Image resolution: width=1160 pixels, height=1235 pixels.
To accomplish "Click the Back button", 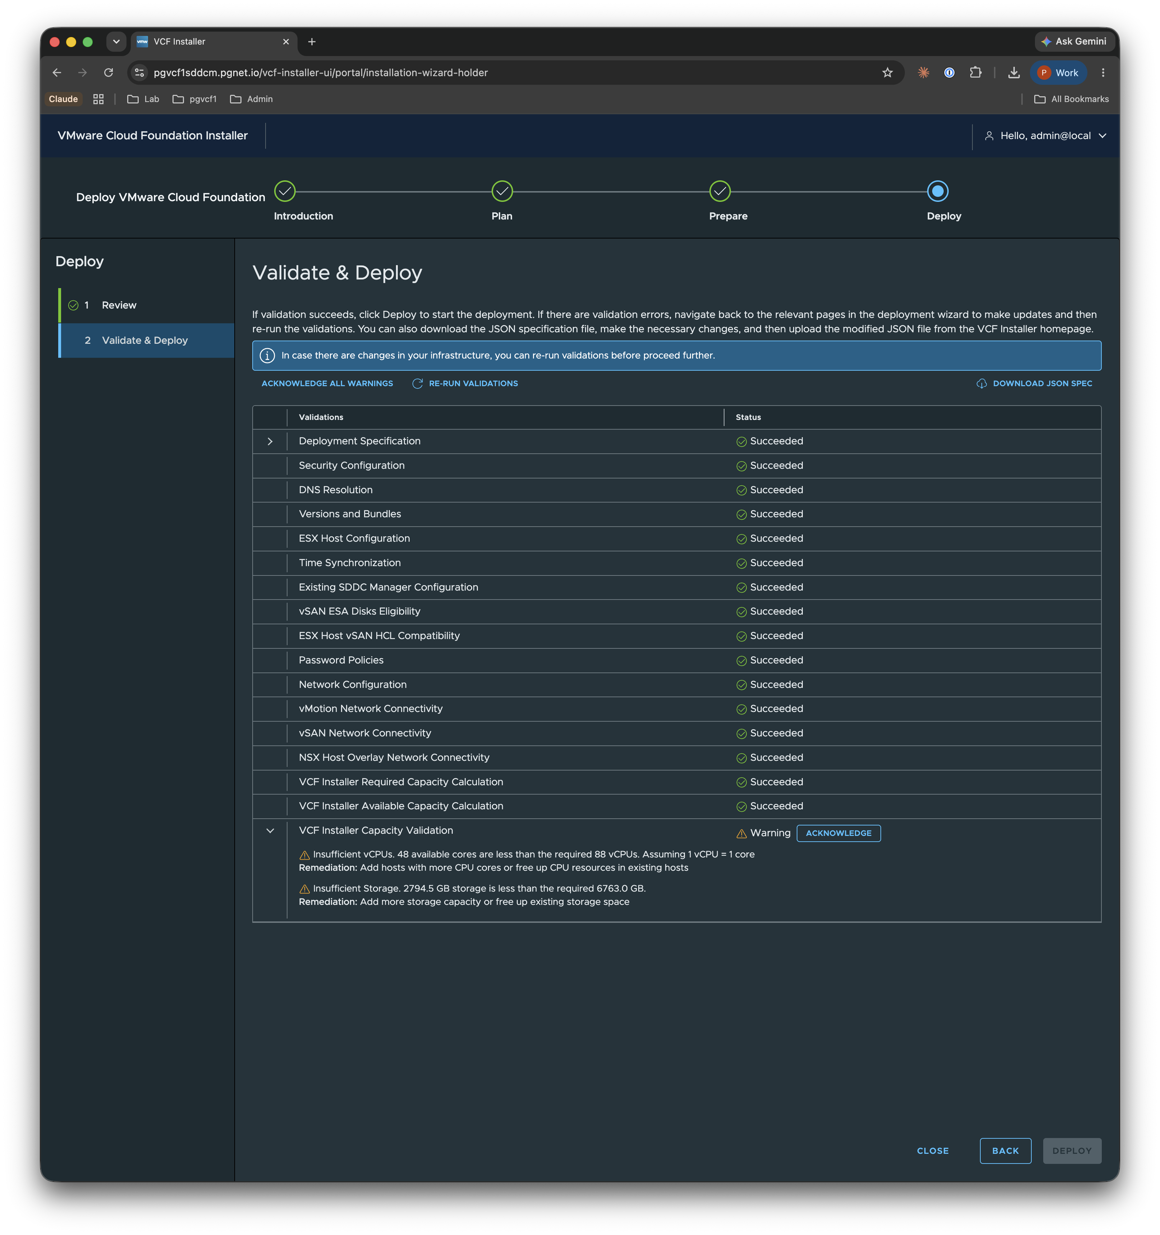I will pos(1005,1151).
